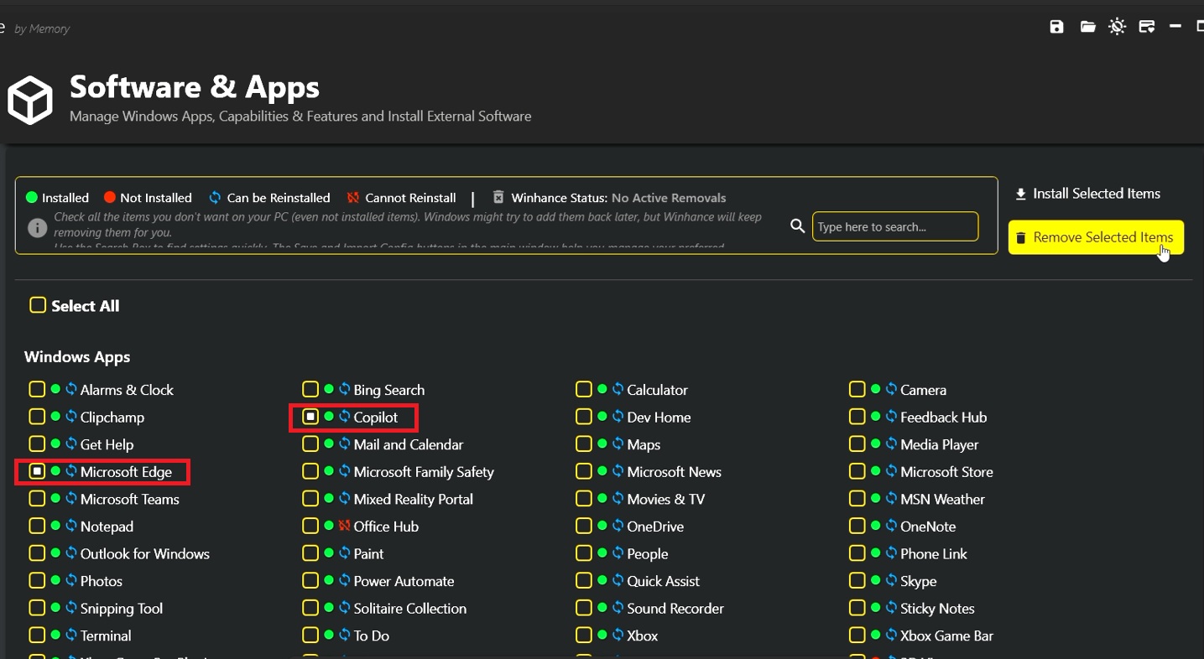Click the 'Type here to search' field

point(894,226)
